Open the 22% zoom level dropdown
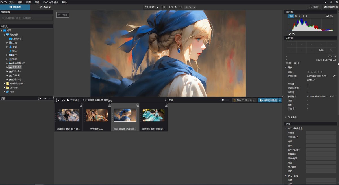Viewport: 339px width, 185px height. coord(192,7)
